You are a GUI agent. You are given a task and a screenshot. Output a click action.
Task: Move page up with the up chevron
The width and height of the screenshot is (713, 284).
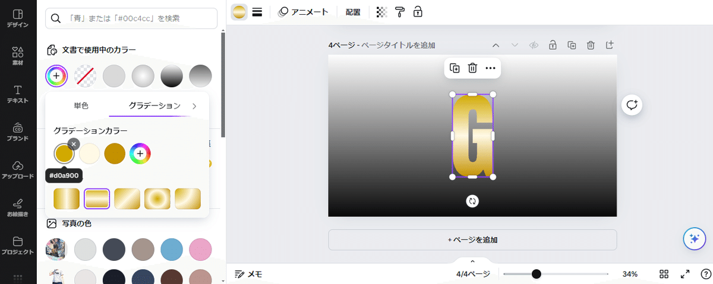[496, 45]
